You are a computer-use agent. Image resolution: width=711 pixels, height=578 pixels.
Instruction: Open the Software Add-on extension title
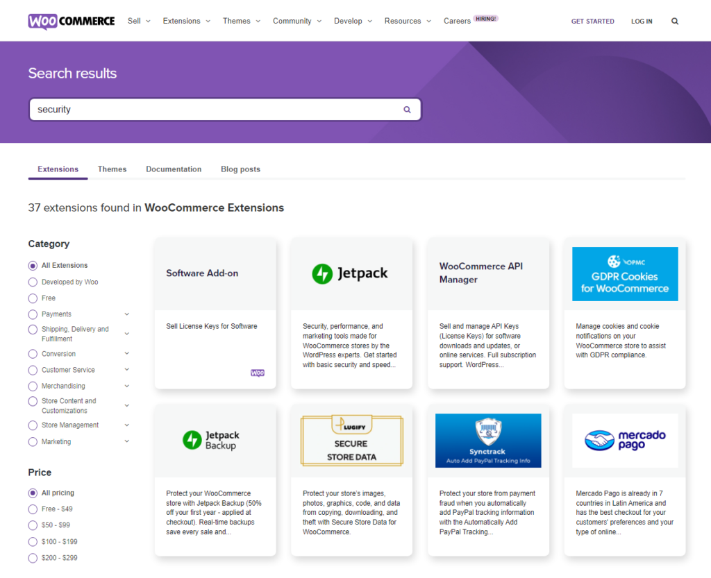(202, 273)
